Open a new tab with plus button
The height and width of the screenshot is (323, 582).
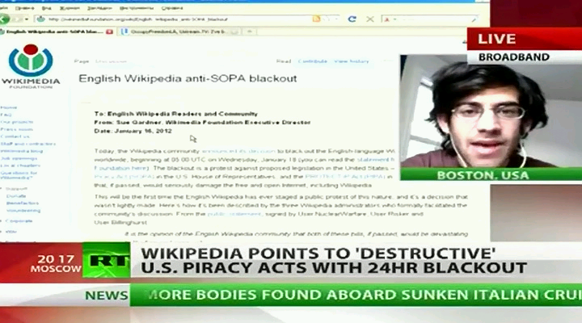[250, 31]
